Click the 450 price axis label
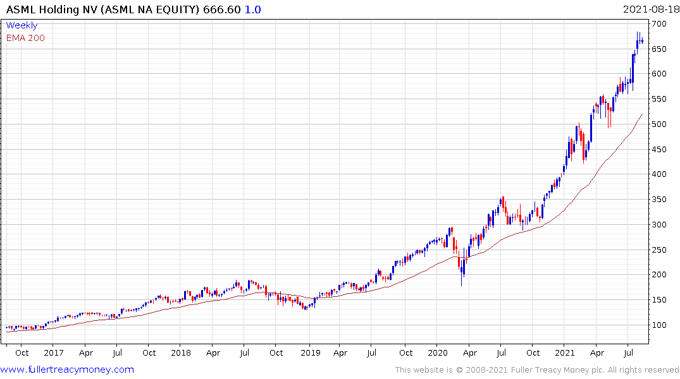The image size is (680, 379). click(x=658, y=150)
